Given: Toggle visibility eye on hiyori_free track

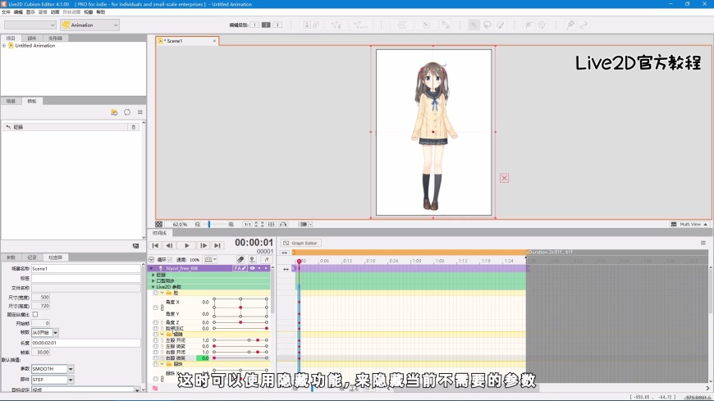Looking at the screenshot, I should coord(252,268).
